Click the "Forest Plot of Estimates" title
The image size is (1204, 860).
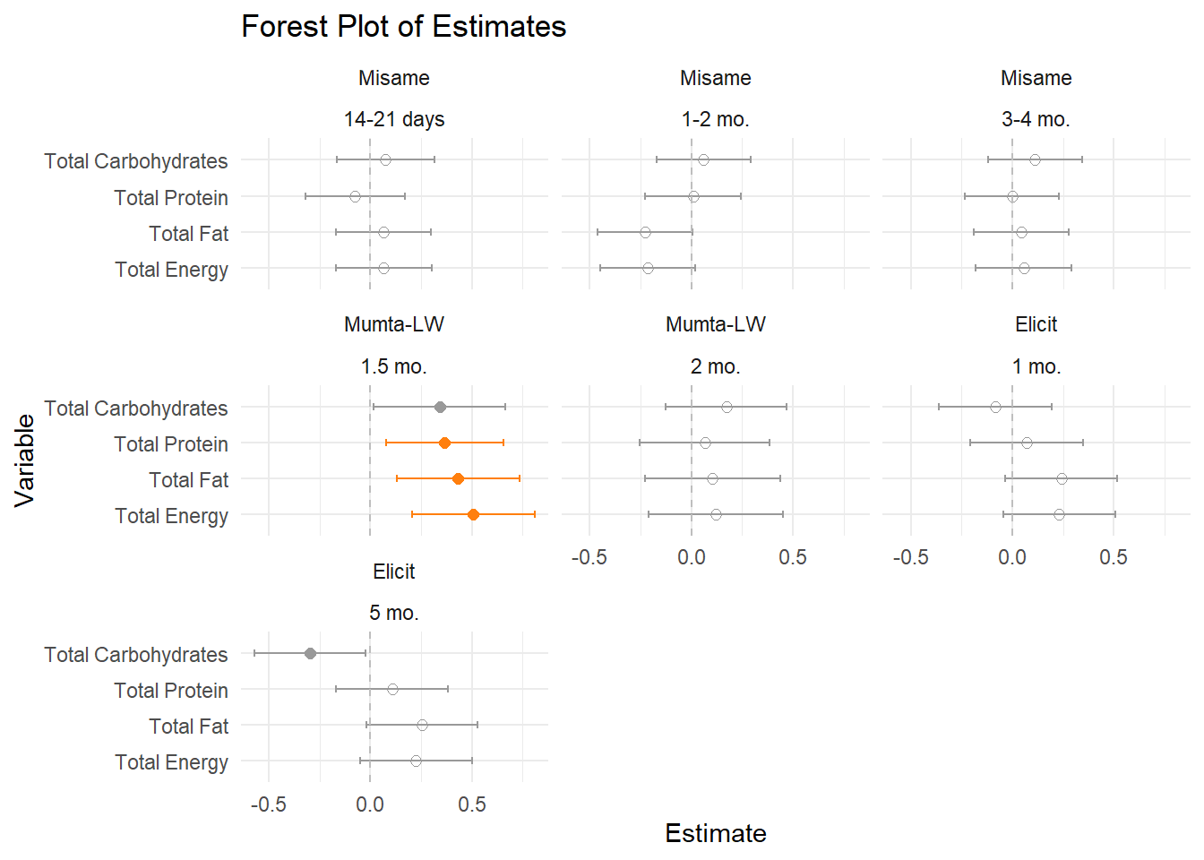point(403,27)
